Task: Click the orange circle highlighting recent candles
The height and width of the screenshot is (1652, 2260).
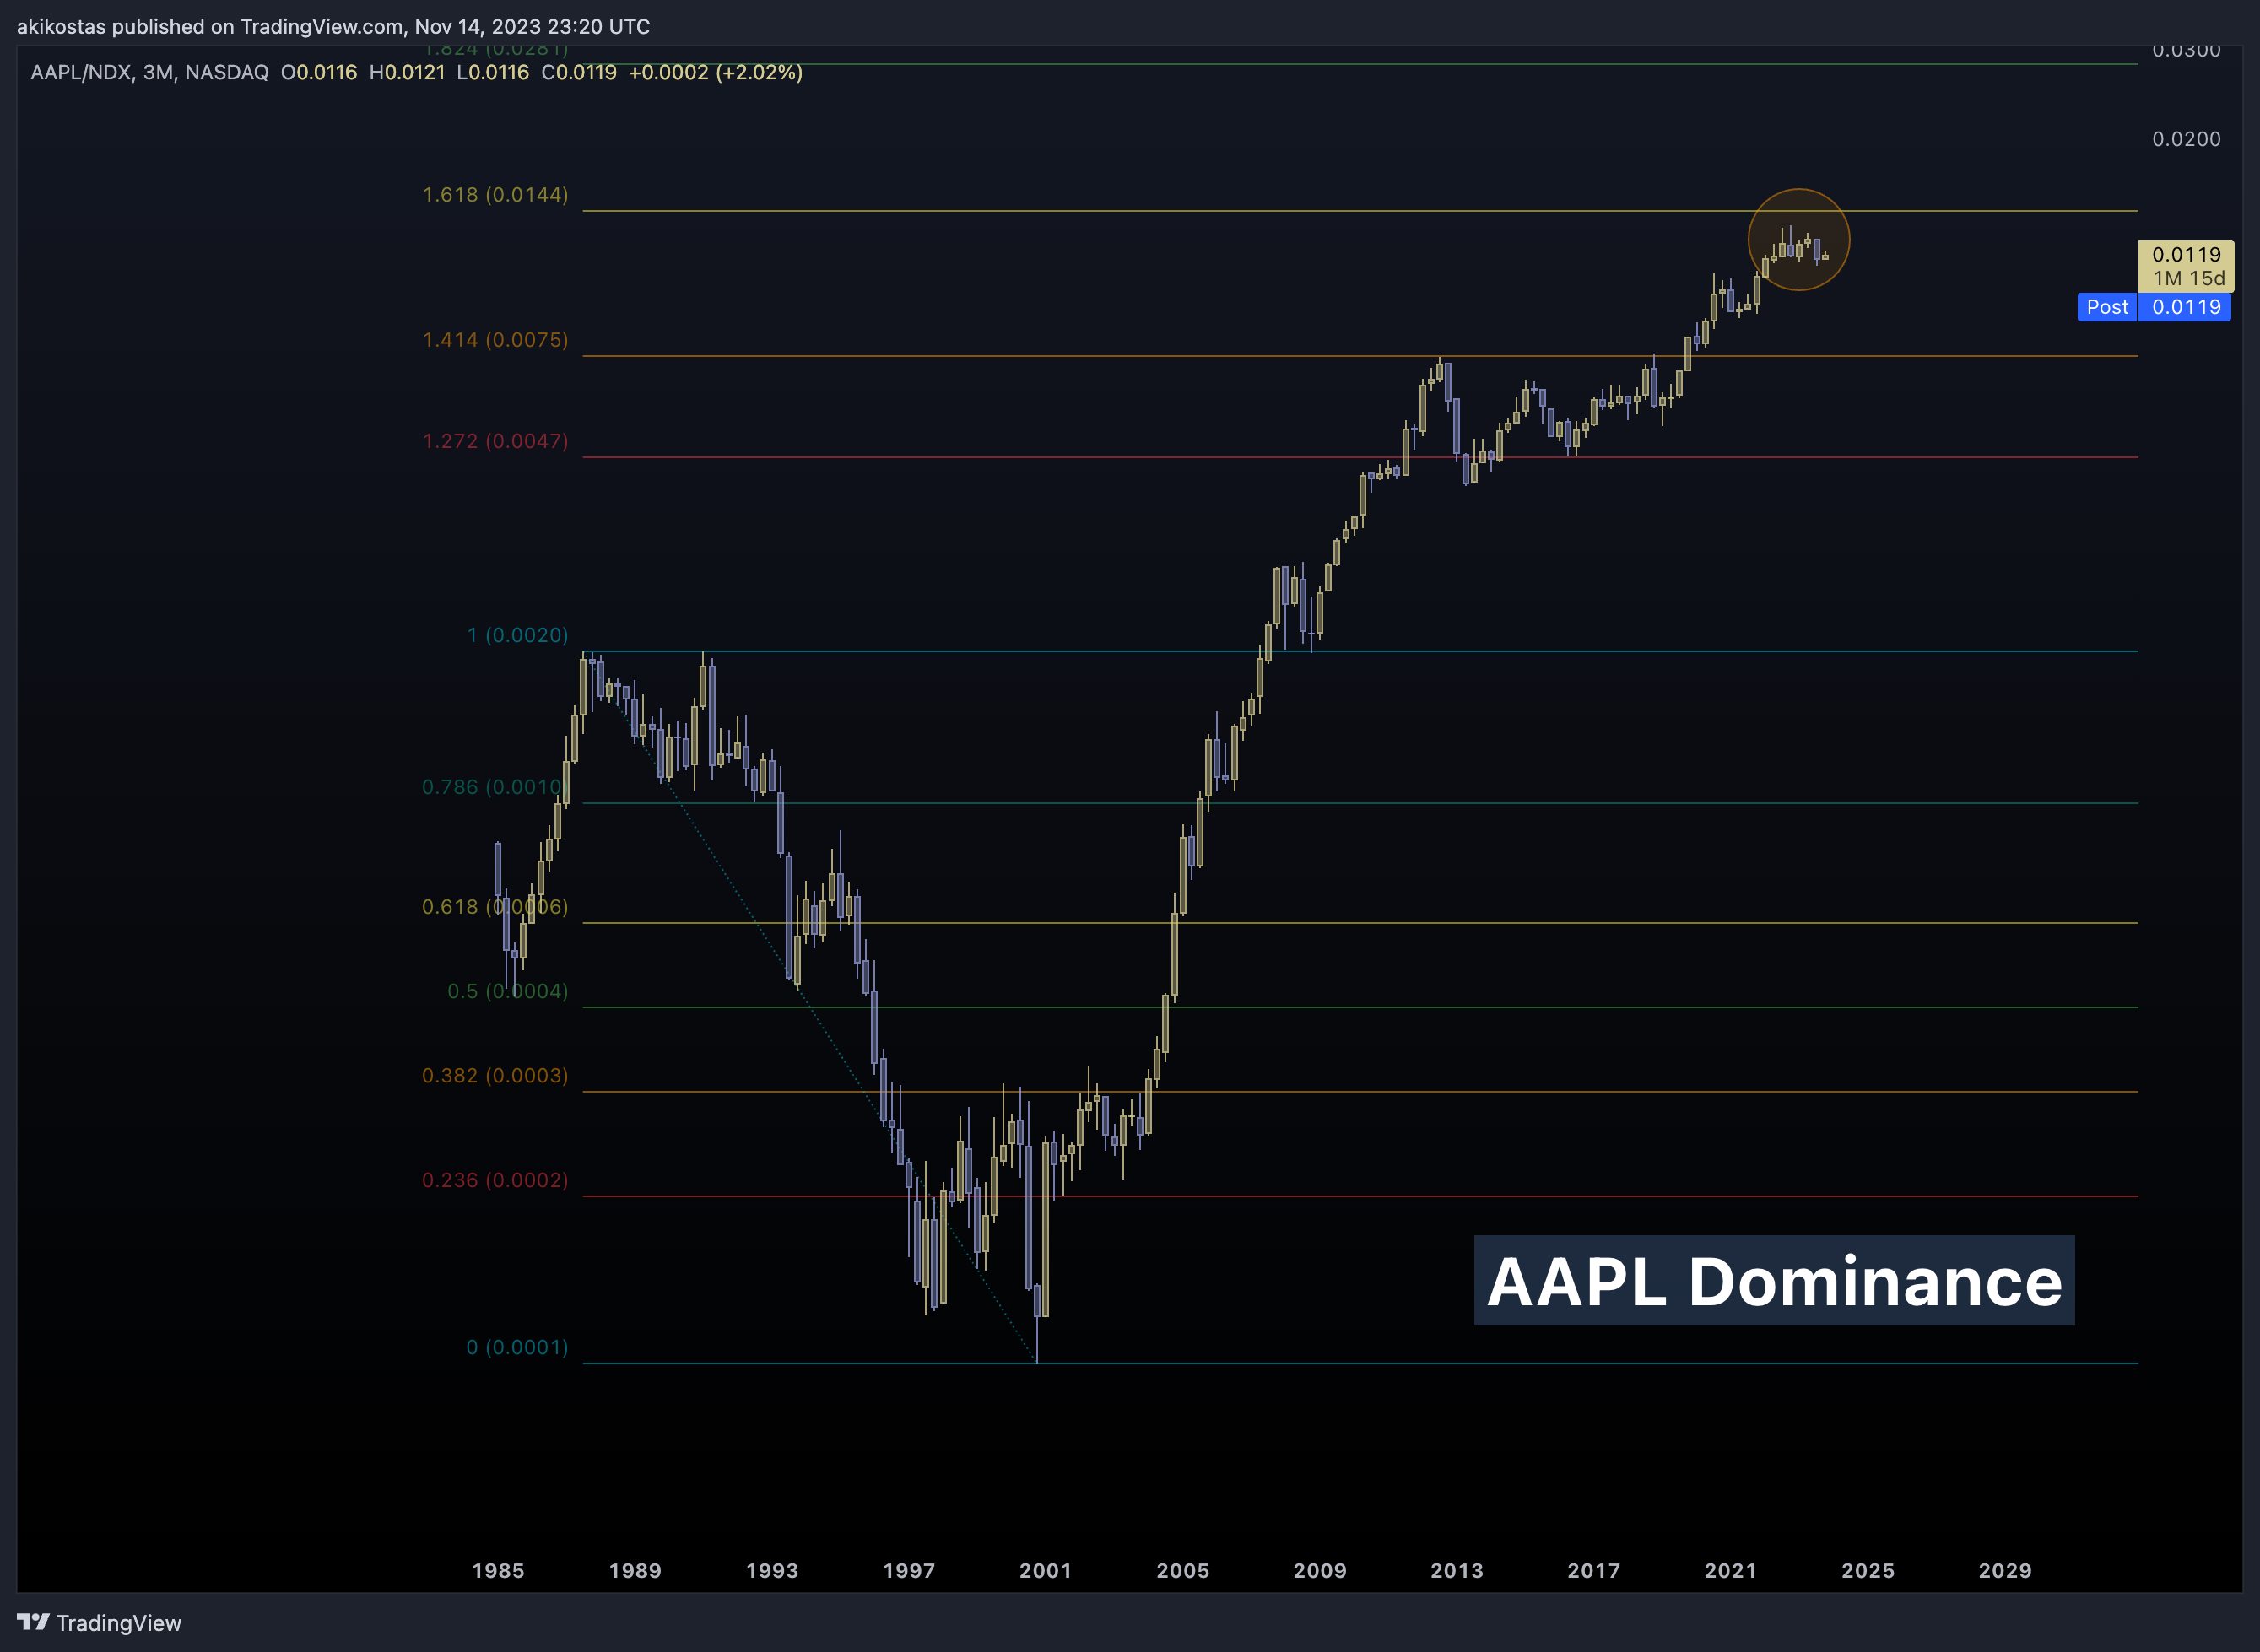Action: coord(1799,240)
